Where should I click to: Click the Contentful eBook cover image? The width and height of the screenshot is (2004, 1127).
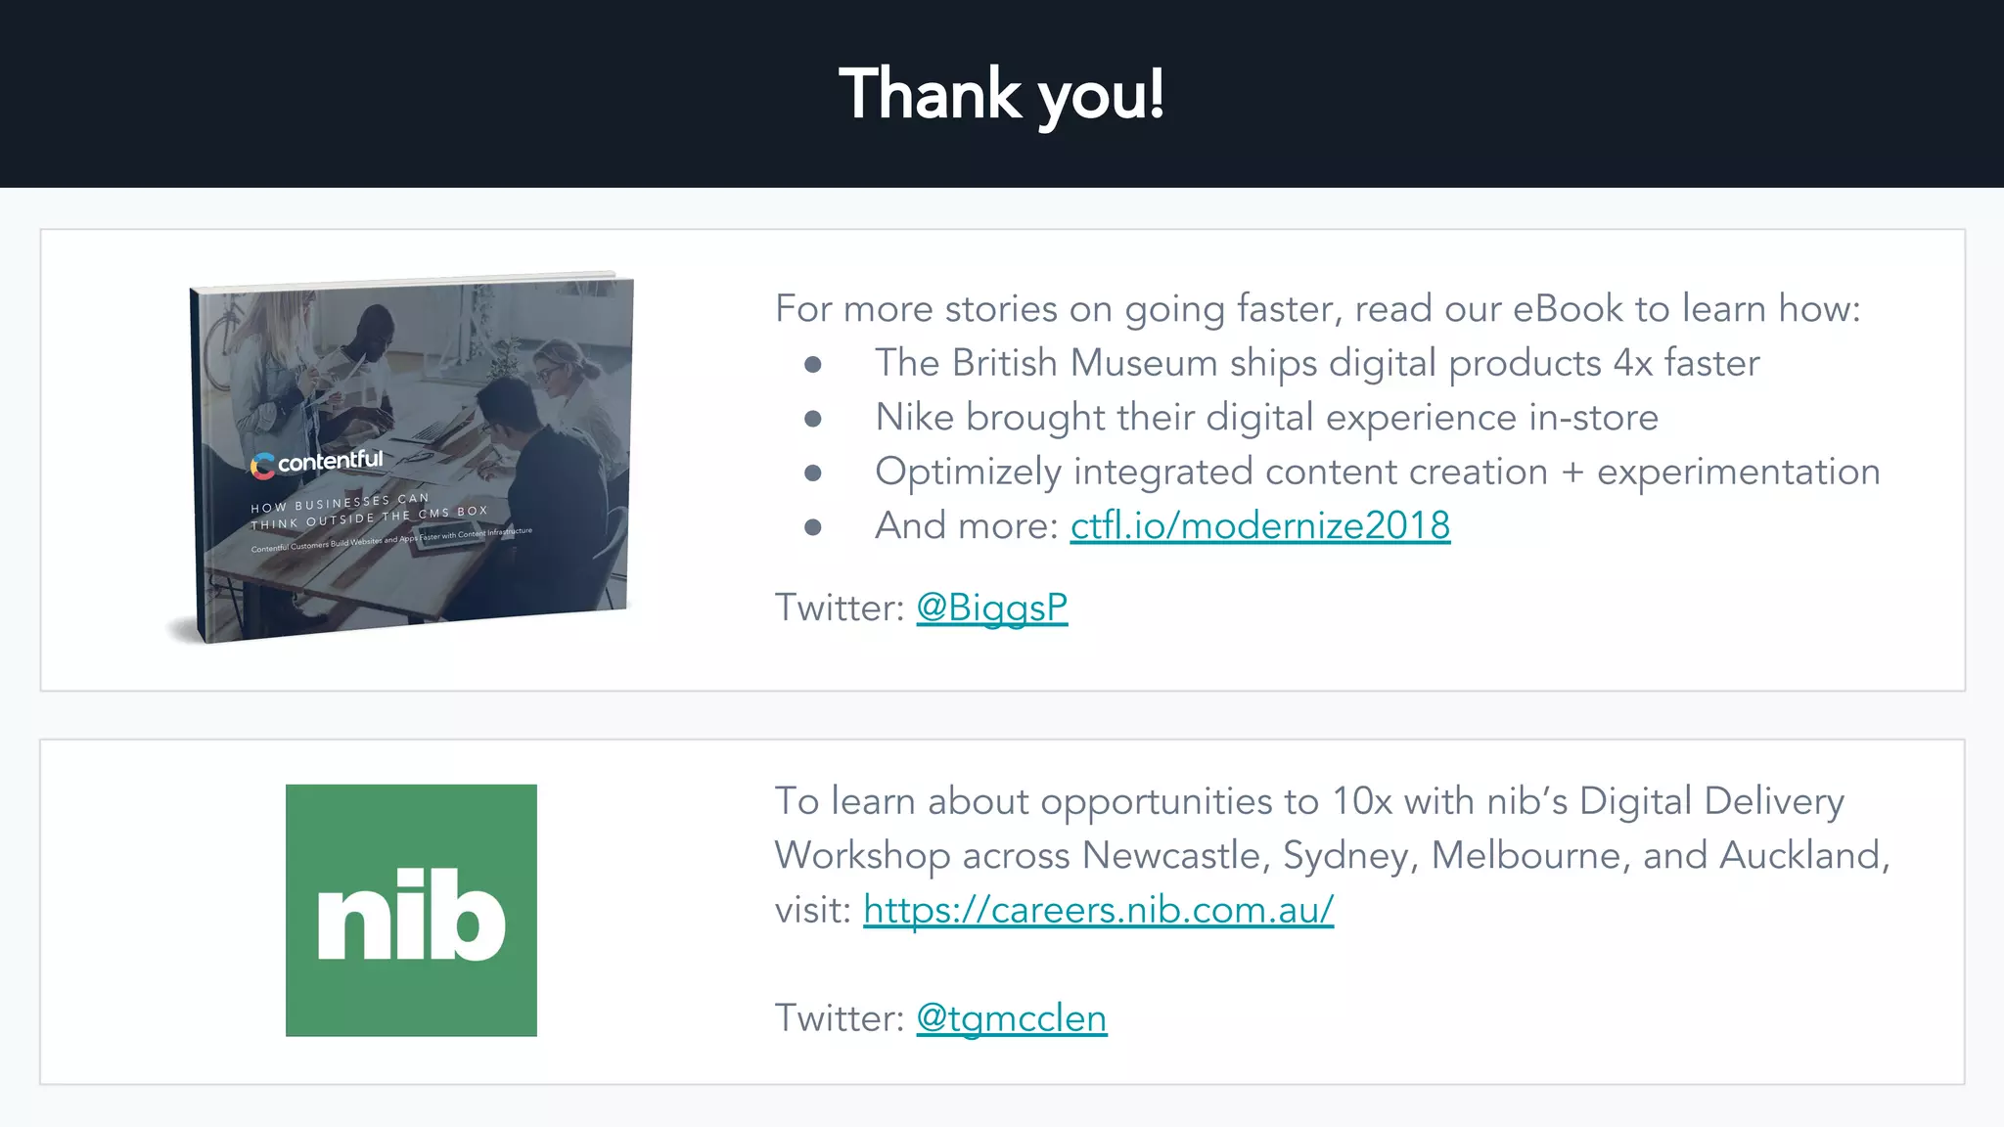pyautogui.click(x=411, y=456)
